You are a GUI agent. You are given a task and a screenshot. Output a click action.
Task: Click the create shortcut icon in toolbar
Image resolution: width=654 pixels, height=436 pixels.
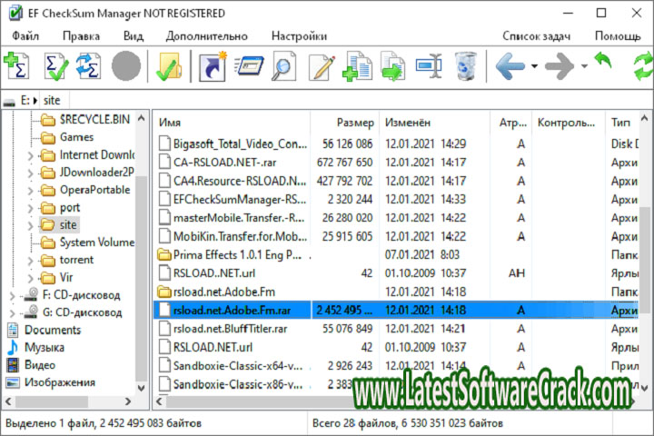[x=213, y=66]
